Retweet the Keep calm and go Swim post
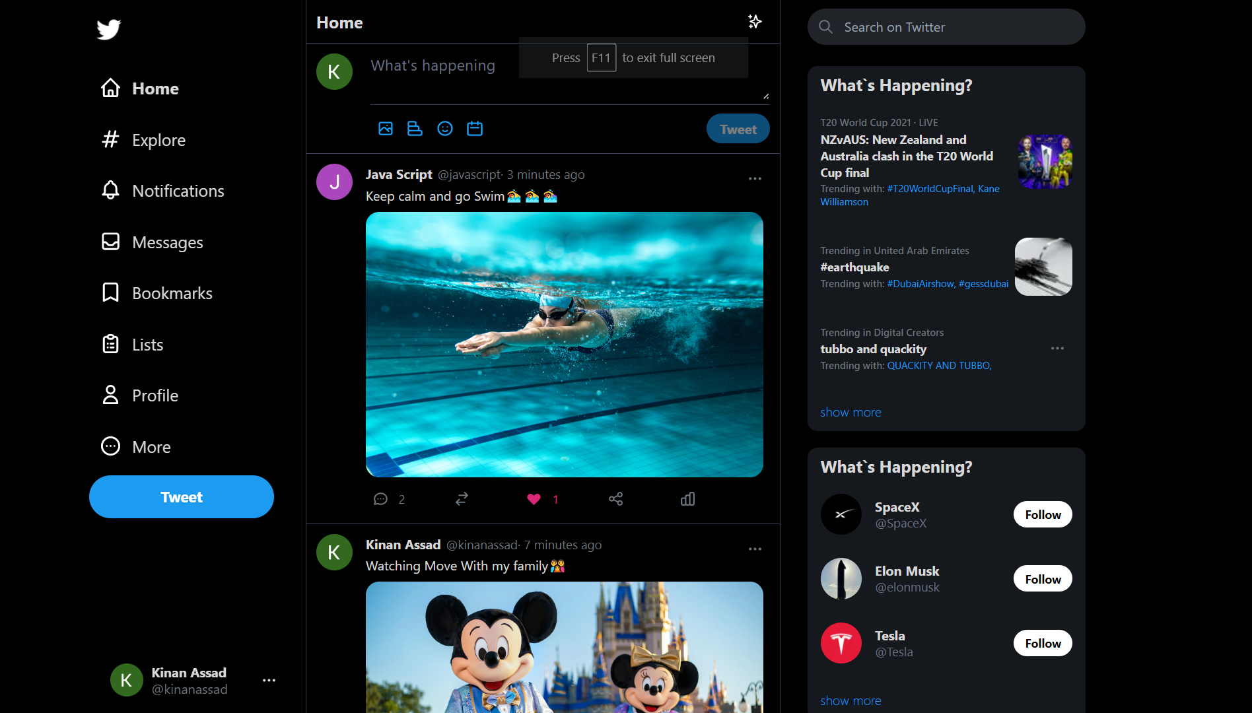Image resolution: width=1252 pixels, height=713 pixels. [462, 499]
